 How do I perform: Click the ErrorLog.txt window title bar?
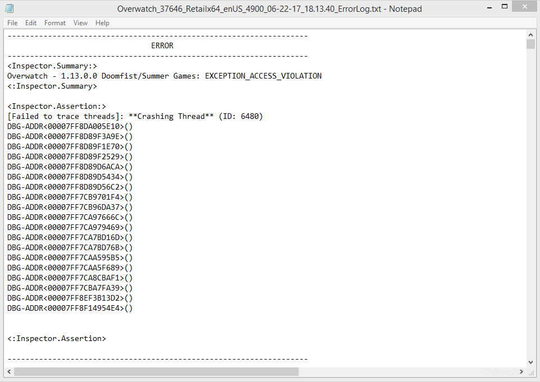coord(269,8)
